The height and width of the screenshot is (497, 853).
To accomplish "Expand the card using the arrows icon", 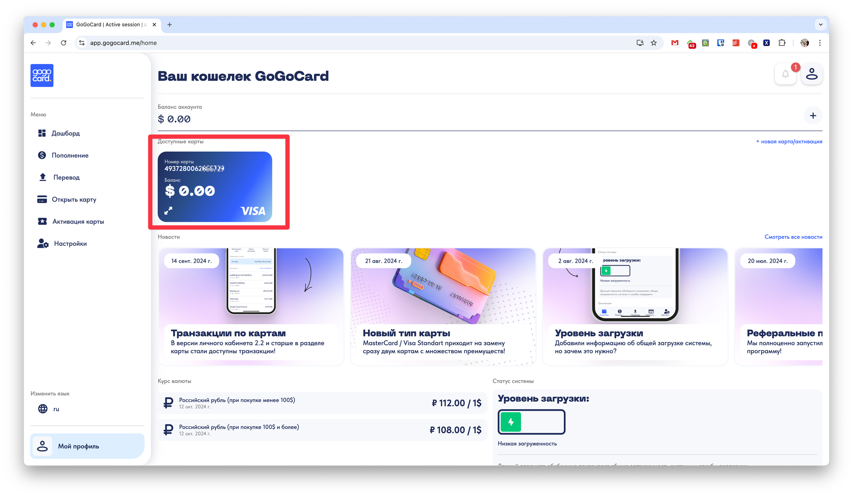I will click(x=168, y=210).
